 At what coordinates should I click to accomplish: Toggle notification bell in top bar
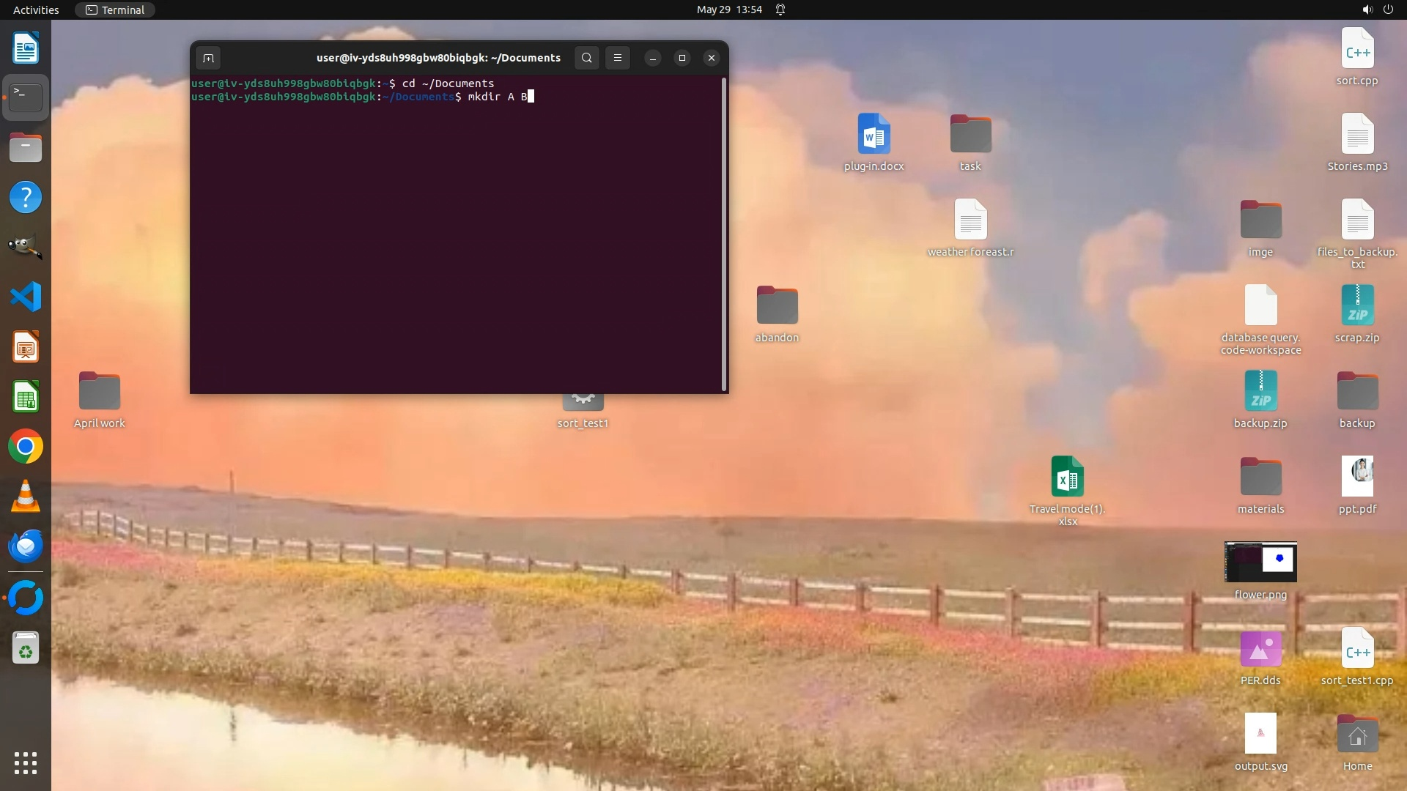[x=780, y=10]
